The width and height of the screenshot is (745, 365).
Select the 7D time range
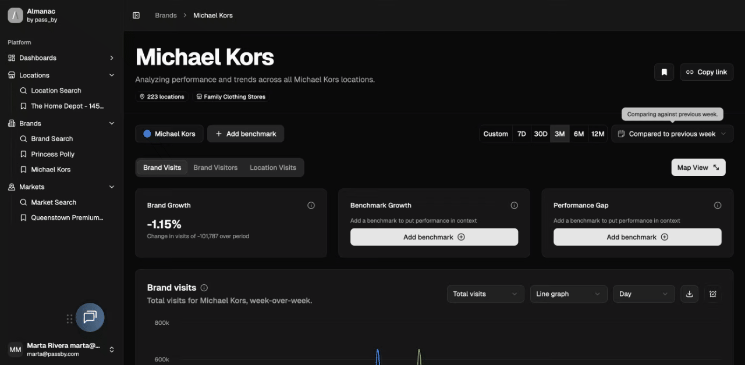(x=521, y=134)
